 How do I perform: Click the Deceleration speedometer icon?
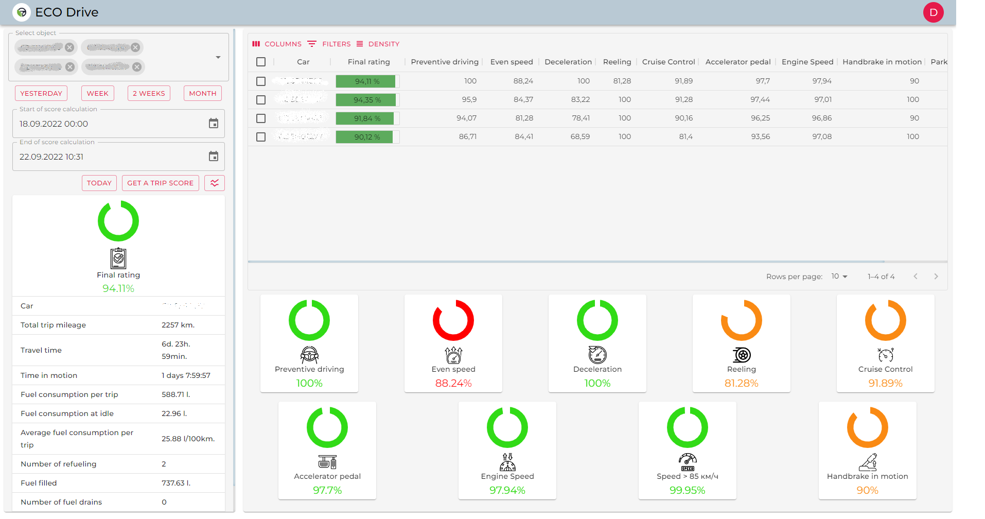(x=597, y=355)
